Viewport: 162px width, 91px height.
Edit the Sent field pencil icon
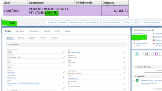click(x=124, y=67)
